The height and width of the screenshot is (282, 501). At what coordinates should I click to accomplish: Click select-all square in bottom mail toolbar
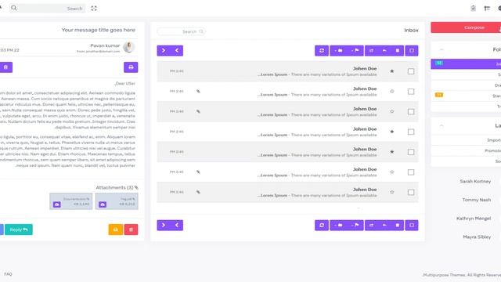[x=412, y=225]
